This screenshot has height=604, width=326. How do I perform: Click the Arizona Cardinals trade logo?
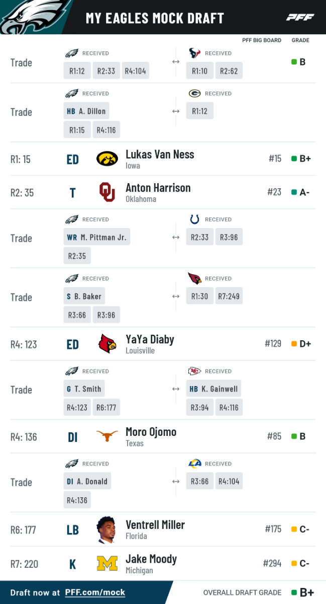[x=194, y=278]
